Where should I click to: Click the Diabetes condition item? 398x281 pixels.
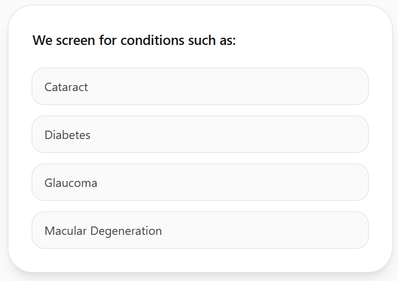200,134
